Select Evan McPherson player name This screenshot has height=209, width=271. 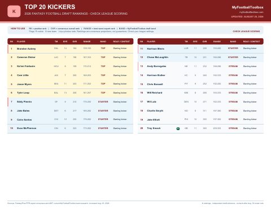27,128
